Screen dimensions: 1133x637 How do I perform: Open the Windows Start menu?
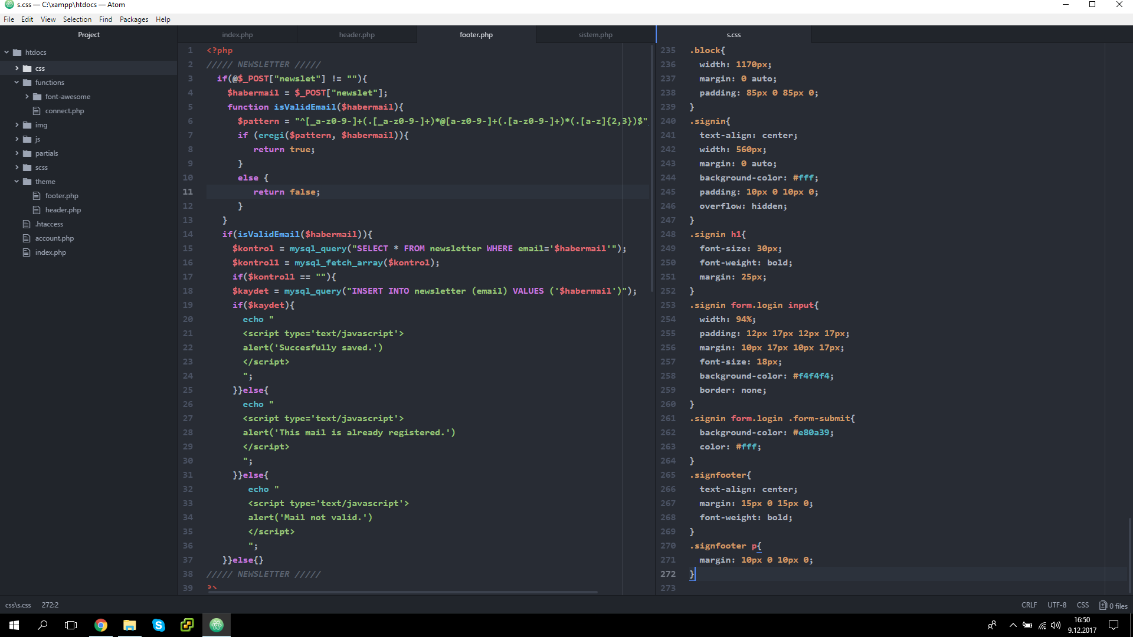(14, 625)
